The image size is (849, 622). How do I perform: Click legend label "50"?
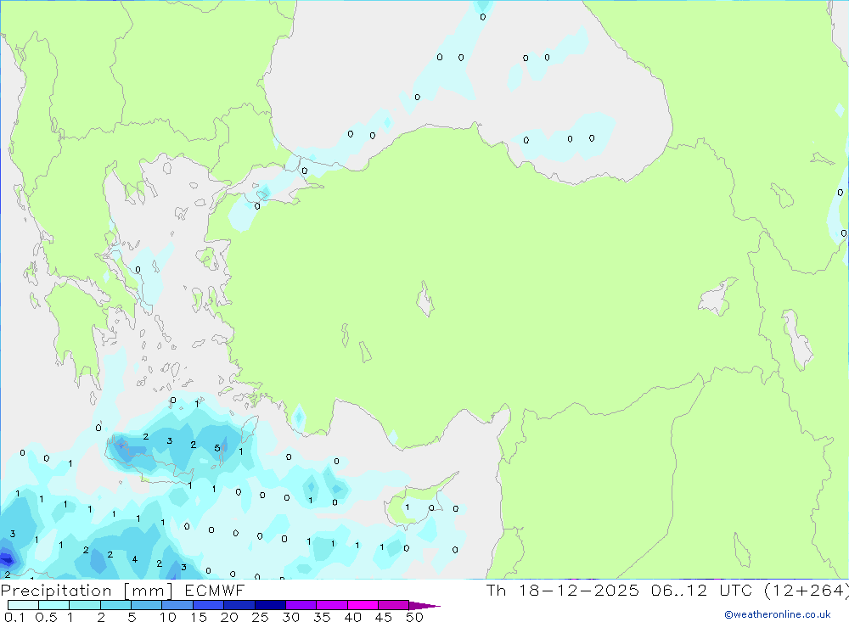(x=415, y=617)
